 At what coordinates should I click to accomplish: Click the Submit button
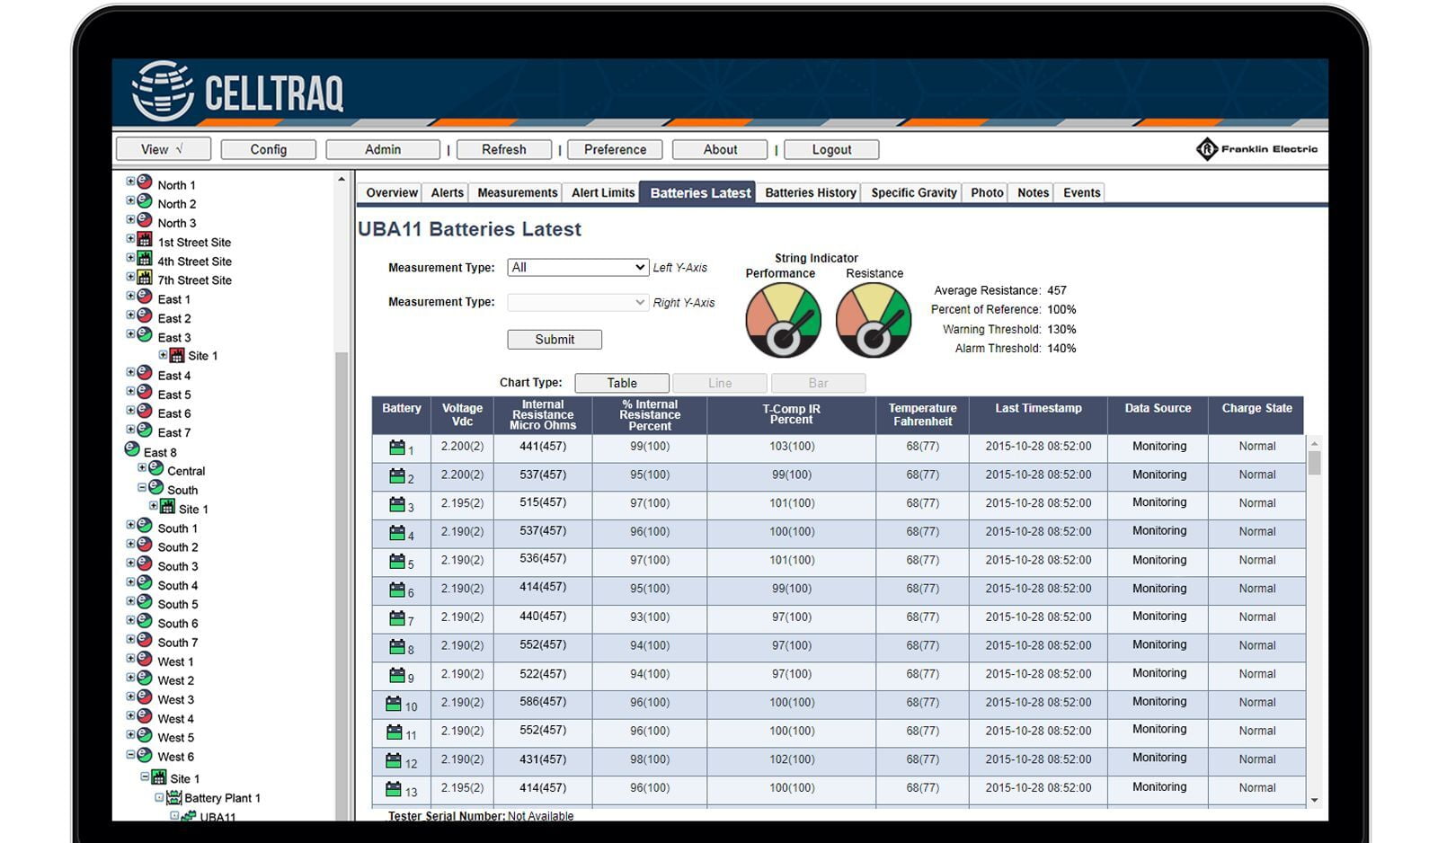coord(555,339)
